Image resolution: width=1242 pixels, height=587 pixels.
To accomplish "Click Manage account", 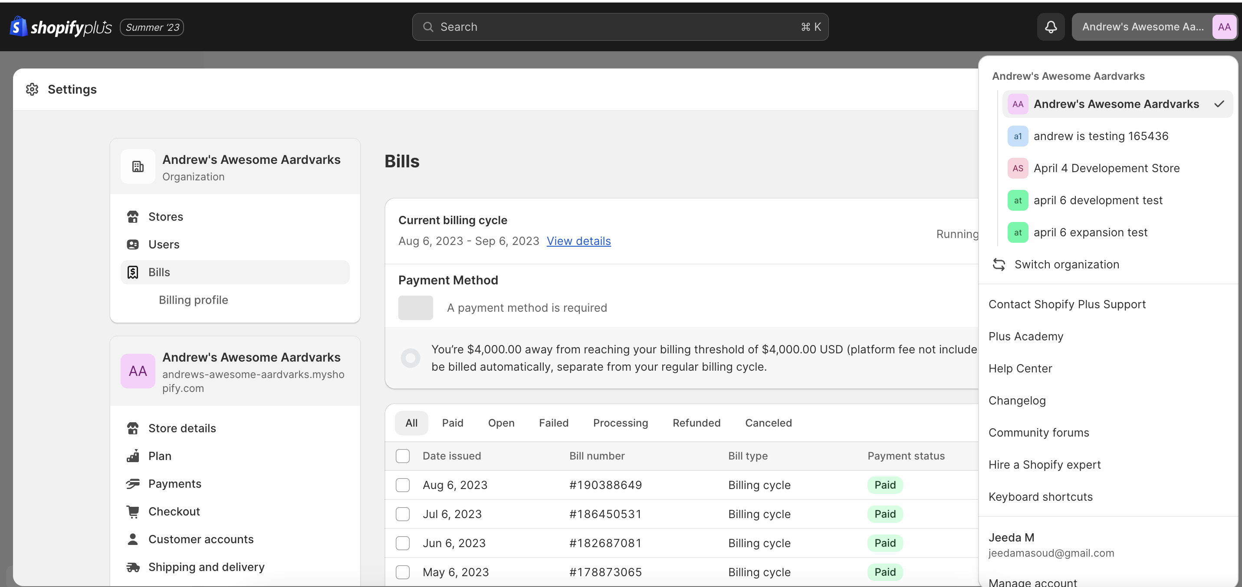I will click(x=1032, y=582).
